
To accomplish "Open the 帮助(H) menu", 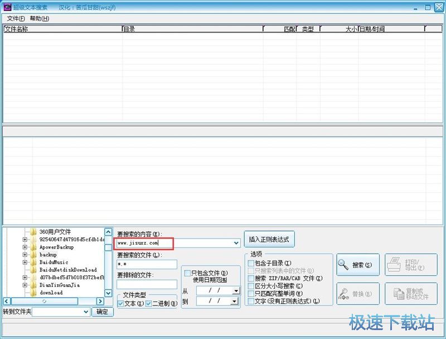I will 39,18.
